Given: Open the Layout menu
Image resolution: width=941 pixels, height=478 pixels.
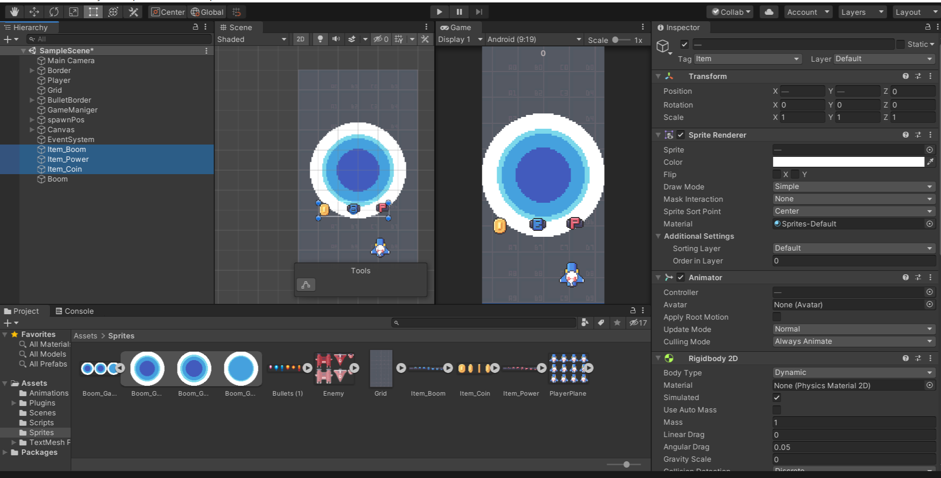Looking at the screenshot, I should point(916,12).
